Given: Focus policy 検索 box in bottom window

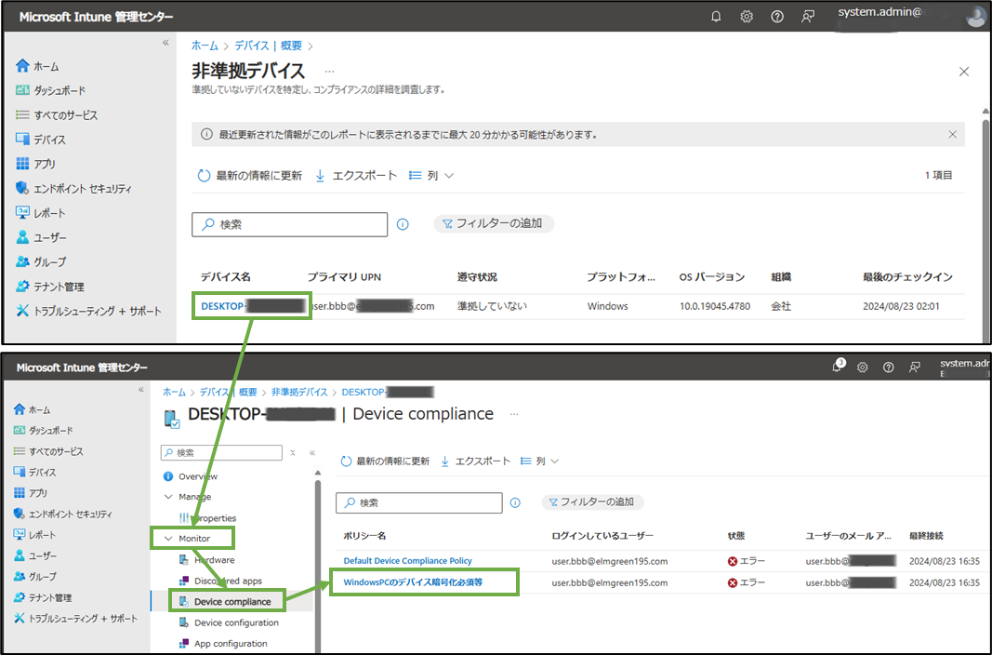Looking at the screenshot, I should click(418, 502).
